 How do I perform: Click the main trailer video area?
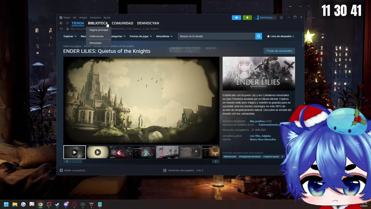pos(141,100)
